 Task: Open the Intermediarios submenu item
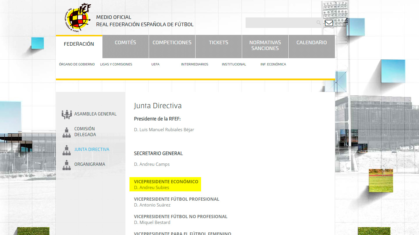pyautogui.click(x=195, y=64)
